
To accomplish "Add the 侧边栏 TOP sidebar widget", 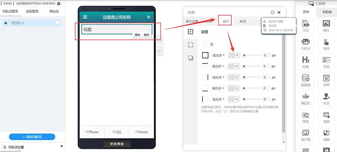I will click(305, 99).
